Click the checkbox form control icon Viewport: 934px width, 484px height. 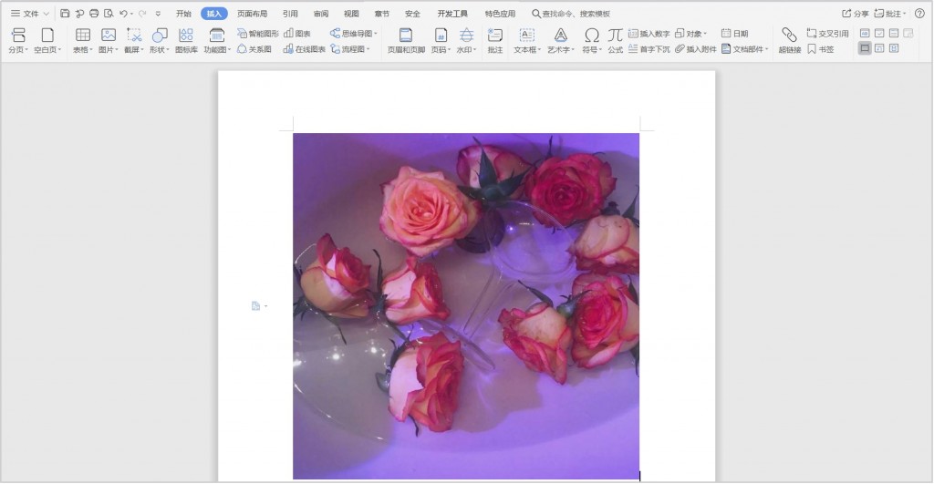point(879,34)
